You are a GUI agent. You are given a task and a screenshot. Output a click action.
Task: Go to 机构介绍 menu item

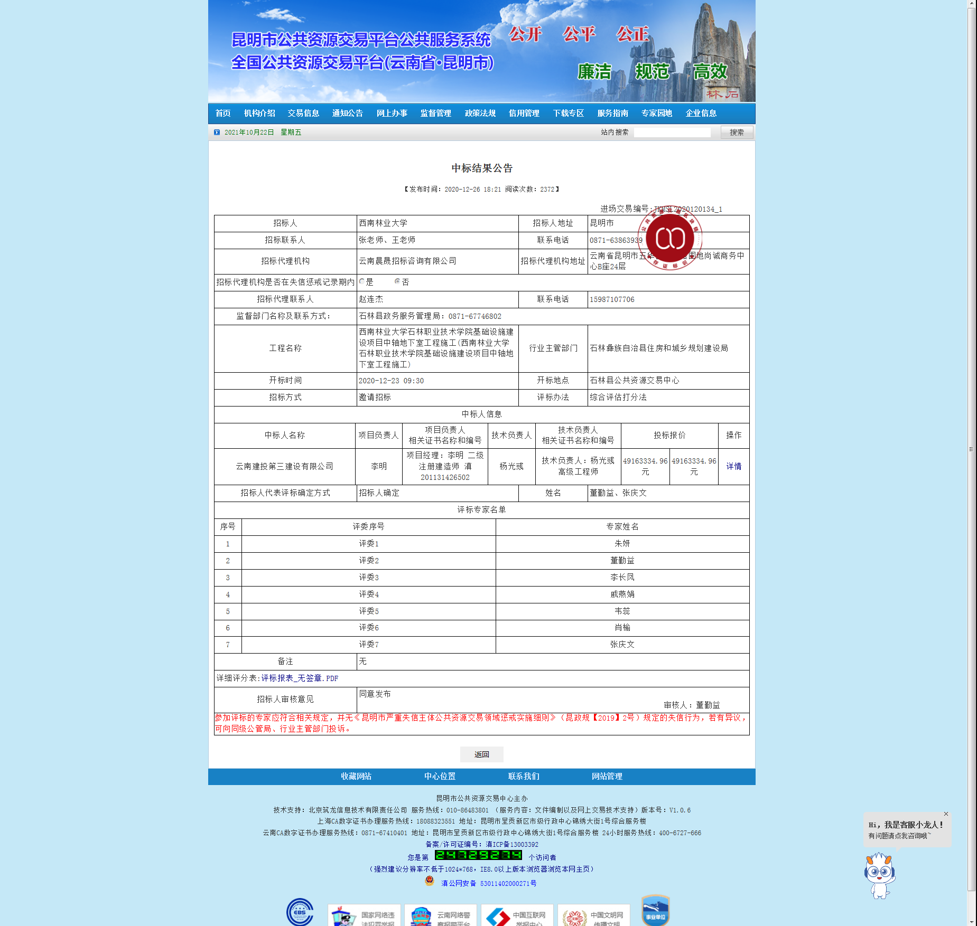259,114
